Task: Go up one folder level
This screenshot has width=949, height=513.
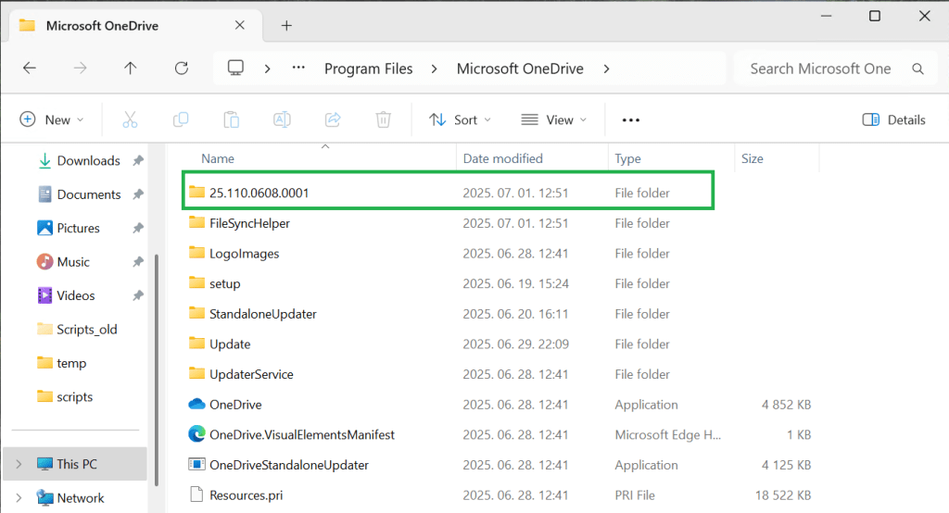Action: 131,69
